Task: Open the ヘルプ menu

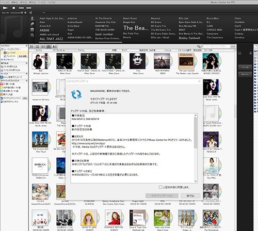Action: coord(51,3)
